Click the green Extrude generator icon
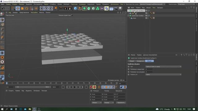Image resolution: width=198 pixels, height=111 pixels. 89,8
